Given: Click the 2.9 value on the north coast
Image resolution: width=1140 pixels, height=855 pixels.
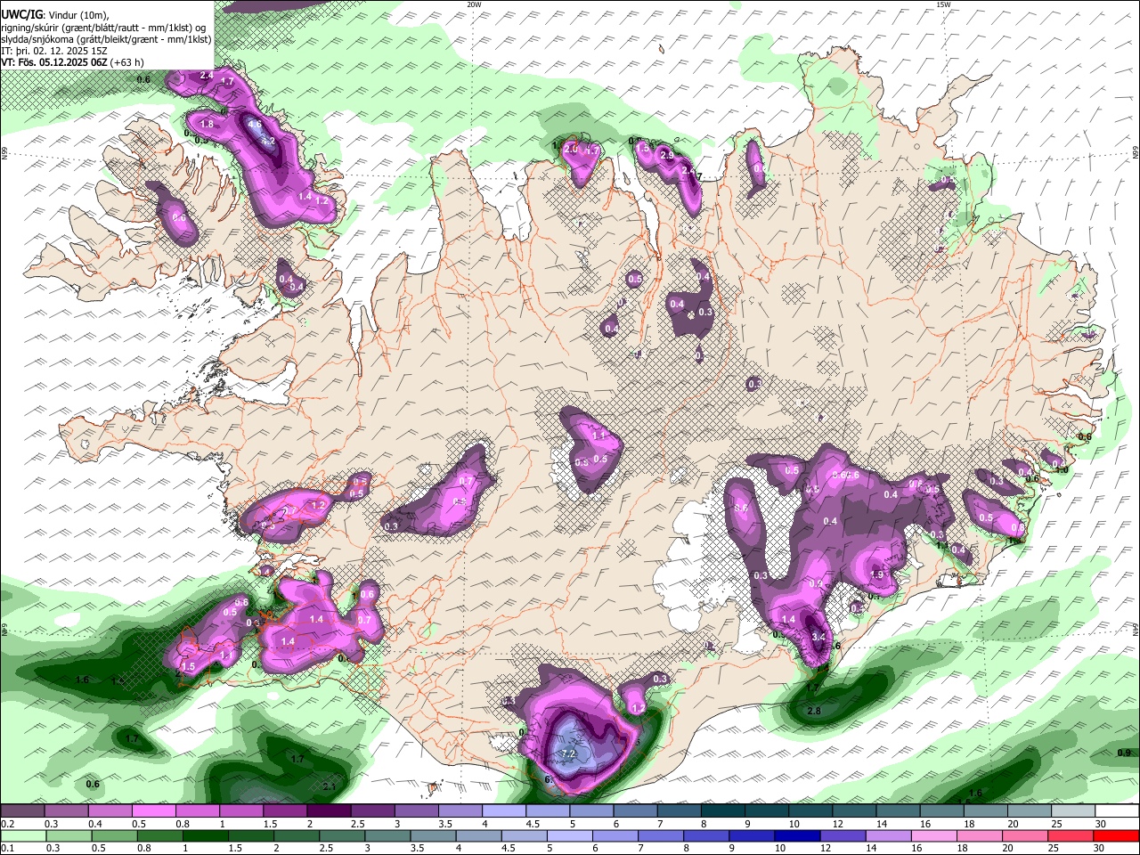Looking at the screenshot, I should coord(666,155).
